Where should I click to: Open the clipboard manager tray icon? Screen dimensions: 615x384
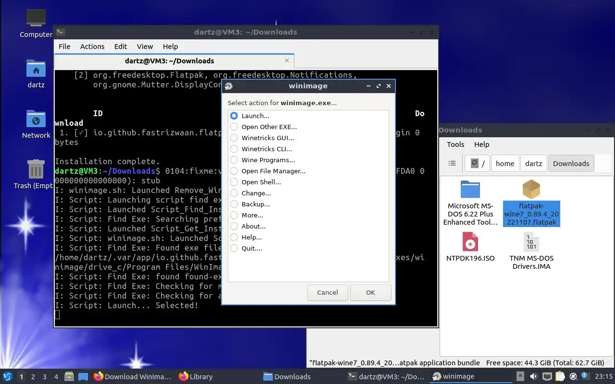[x=560, y=376]
